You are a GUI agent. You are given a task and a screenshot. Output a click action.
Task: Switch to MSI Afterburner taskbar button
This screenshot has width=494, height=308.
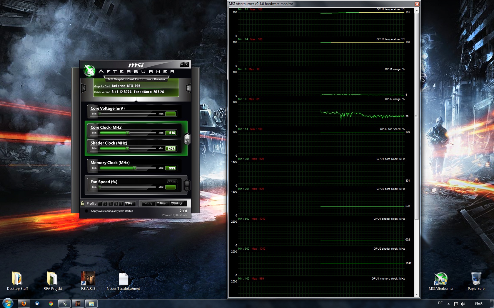coord(64,304)
